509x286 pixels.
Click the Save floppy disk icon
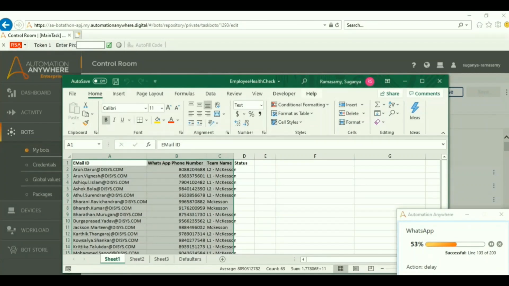tap(116, 81)
